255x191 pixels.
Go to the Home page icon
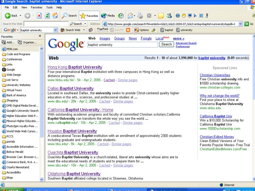(55, 16)
